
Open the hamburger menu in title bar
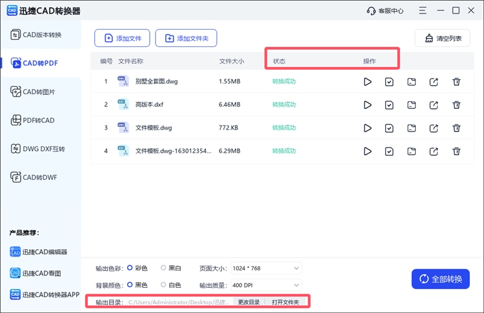(x=422, y=11)
